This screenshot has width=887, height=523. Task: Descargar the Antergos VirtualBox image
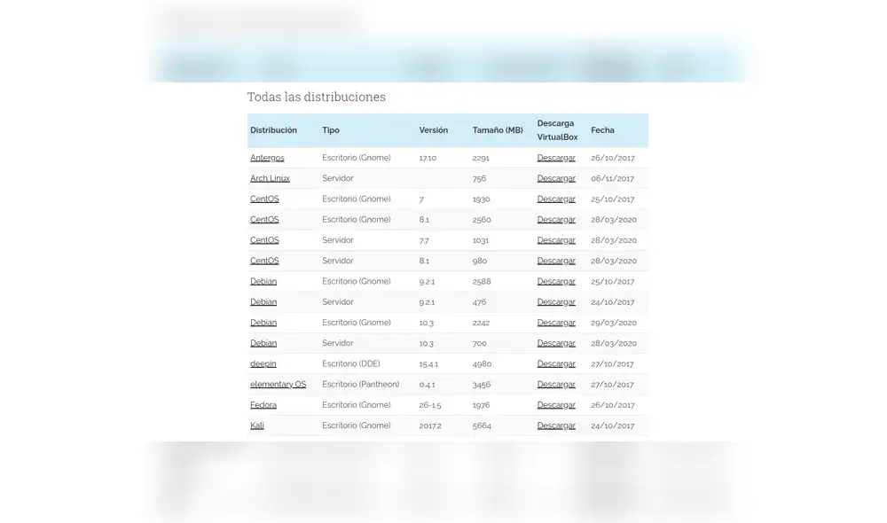[555, 157]
